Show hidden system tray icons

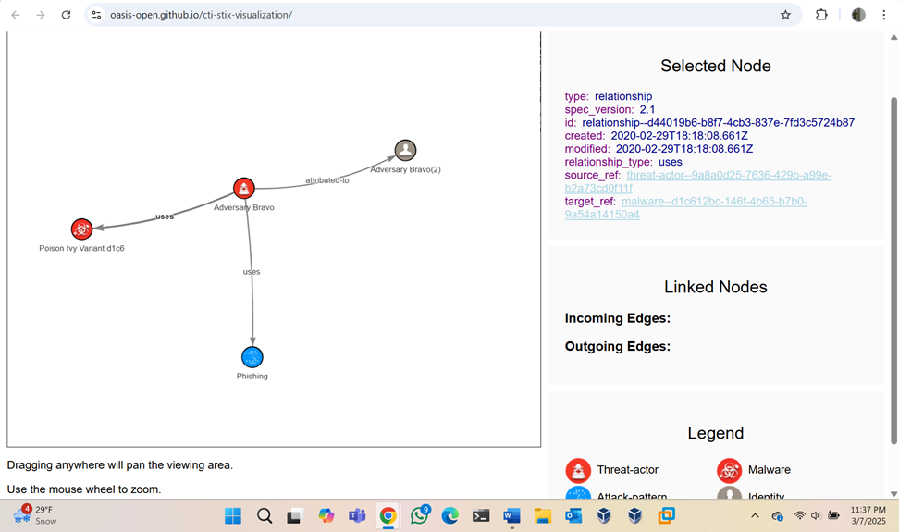[x=755, y=516]
